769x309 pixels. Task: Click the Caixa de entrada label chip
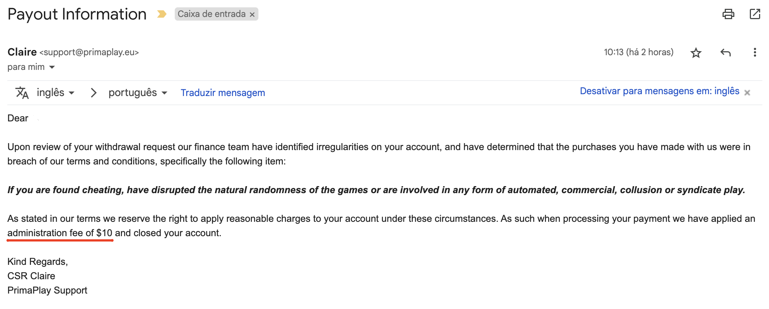click(x=211, y=14)
